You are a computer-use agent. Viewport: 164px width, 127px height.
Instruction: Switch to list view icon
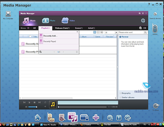pyautogui.click(x=95, y=32)
